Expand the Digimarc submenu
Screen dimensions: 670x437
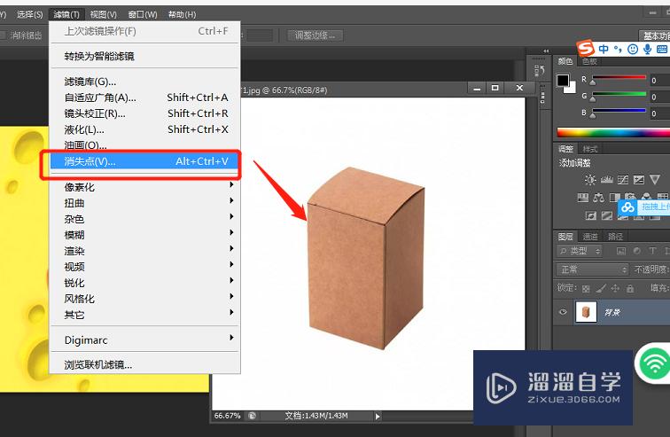[x=145, y=340]
